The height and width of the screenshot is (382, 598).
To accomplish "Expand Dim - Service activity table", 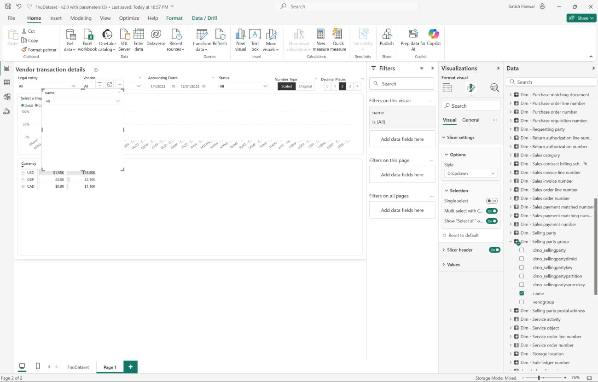I will point(511,319).
